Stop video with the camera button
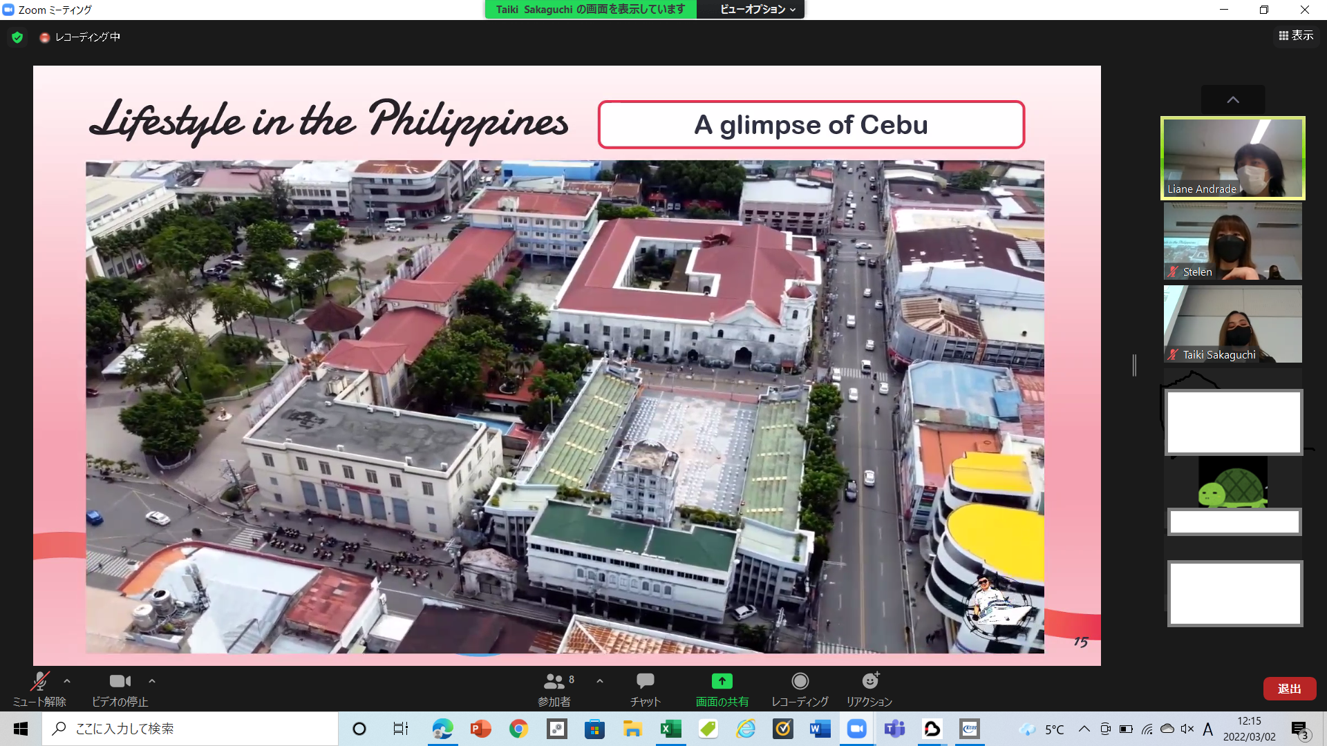1327x746 pixels. tap(120, 689)
